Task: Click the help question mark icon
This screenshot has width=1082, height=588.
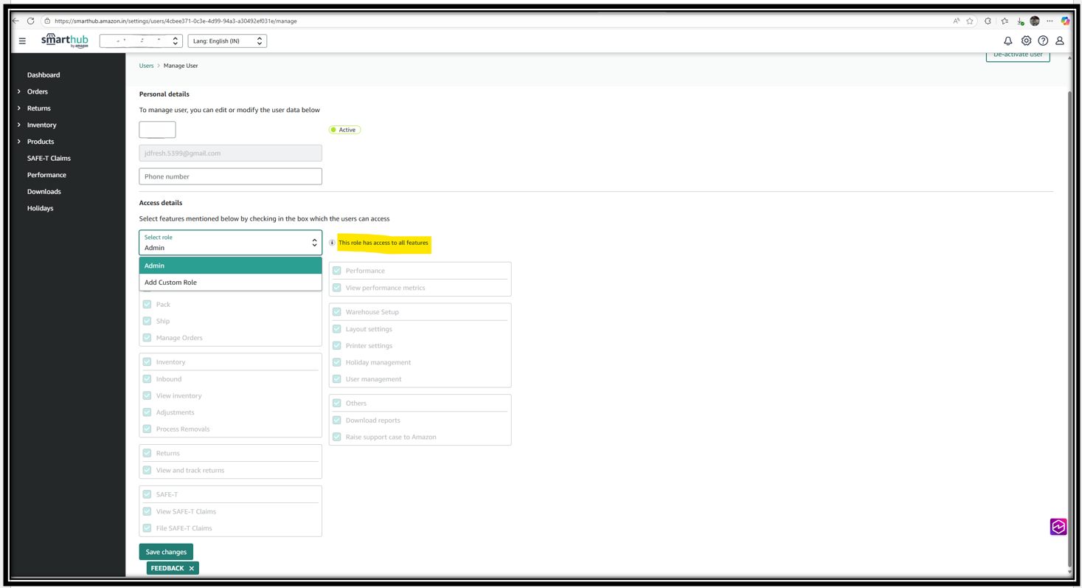Action: (x=1042, y=41)
